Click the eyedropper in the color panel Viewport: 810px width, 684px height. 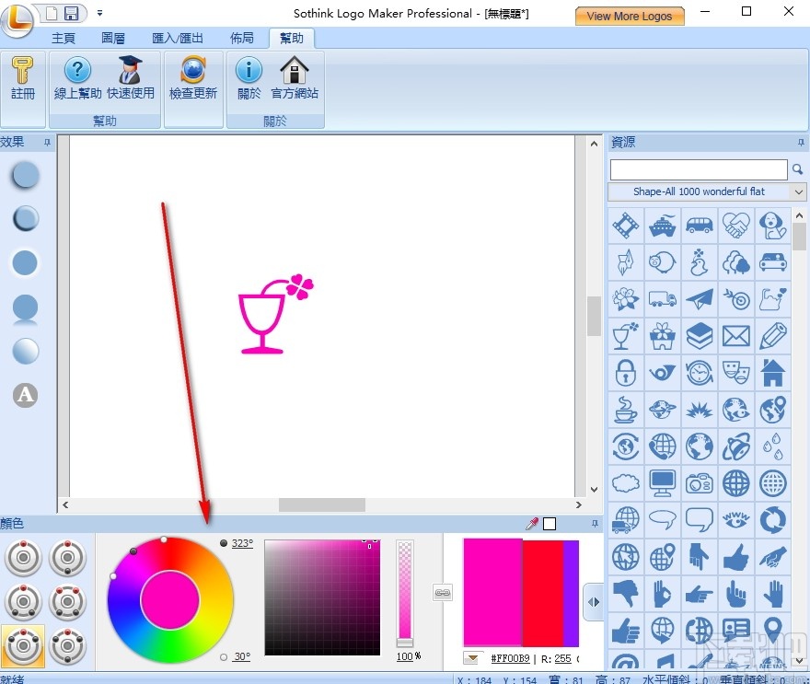531,523
